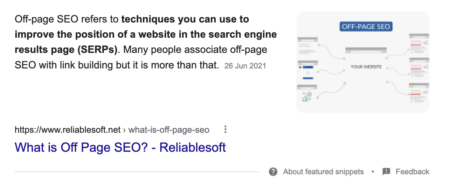The width and height of the screenshot is (456, 185).
Task: Click the opening words "Off-page SEO refers to"
Action: [67, 19]
